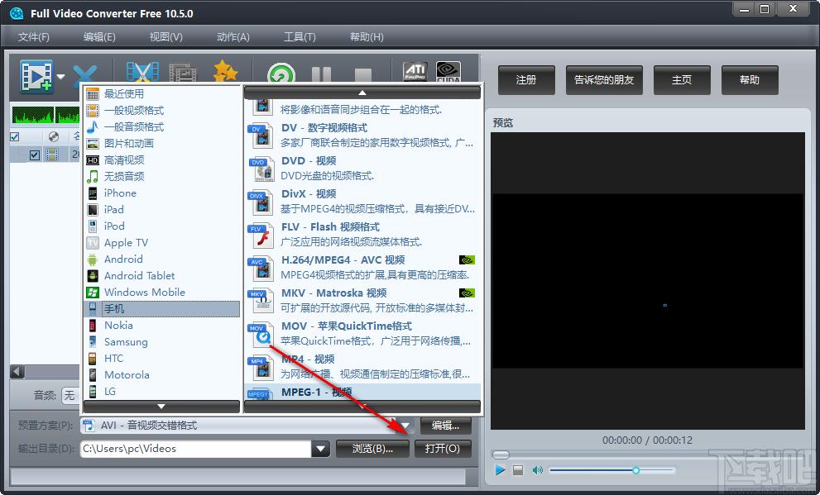
Task: Select Apple TV category
Action: (x=161, y=243)
